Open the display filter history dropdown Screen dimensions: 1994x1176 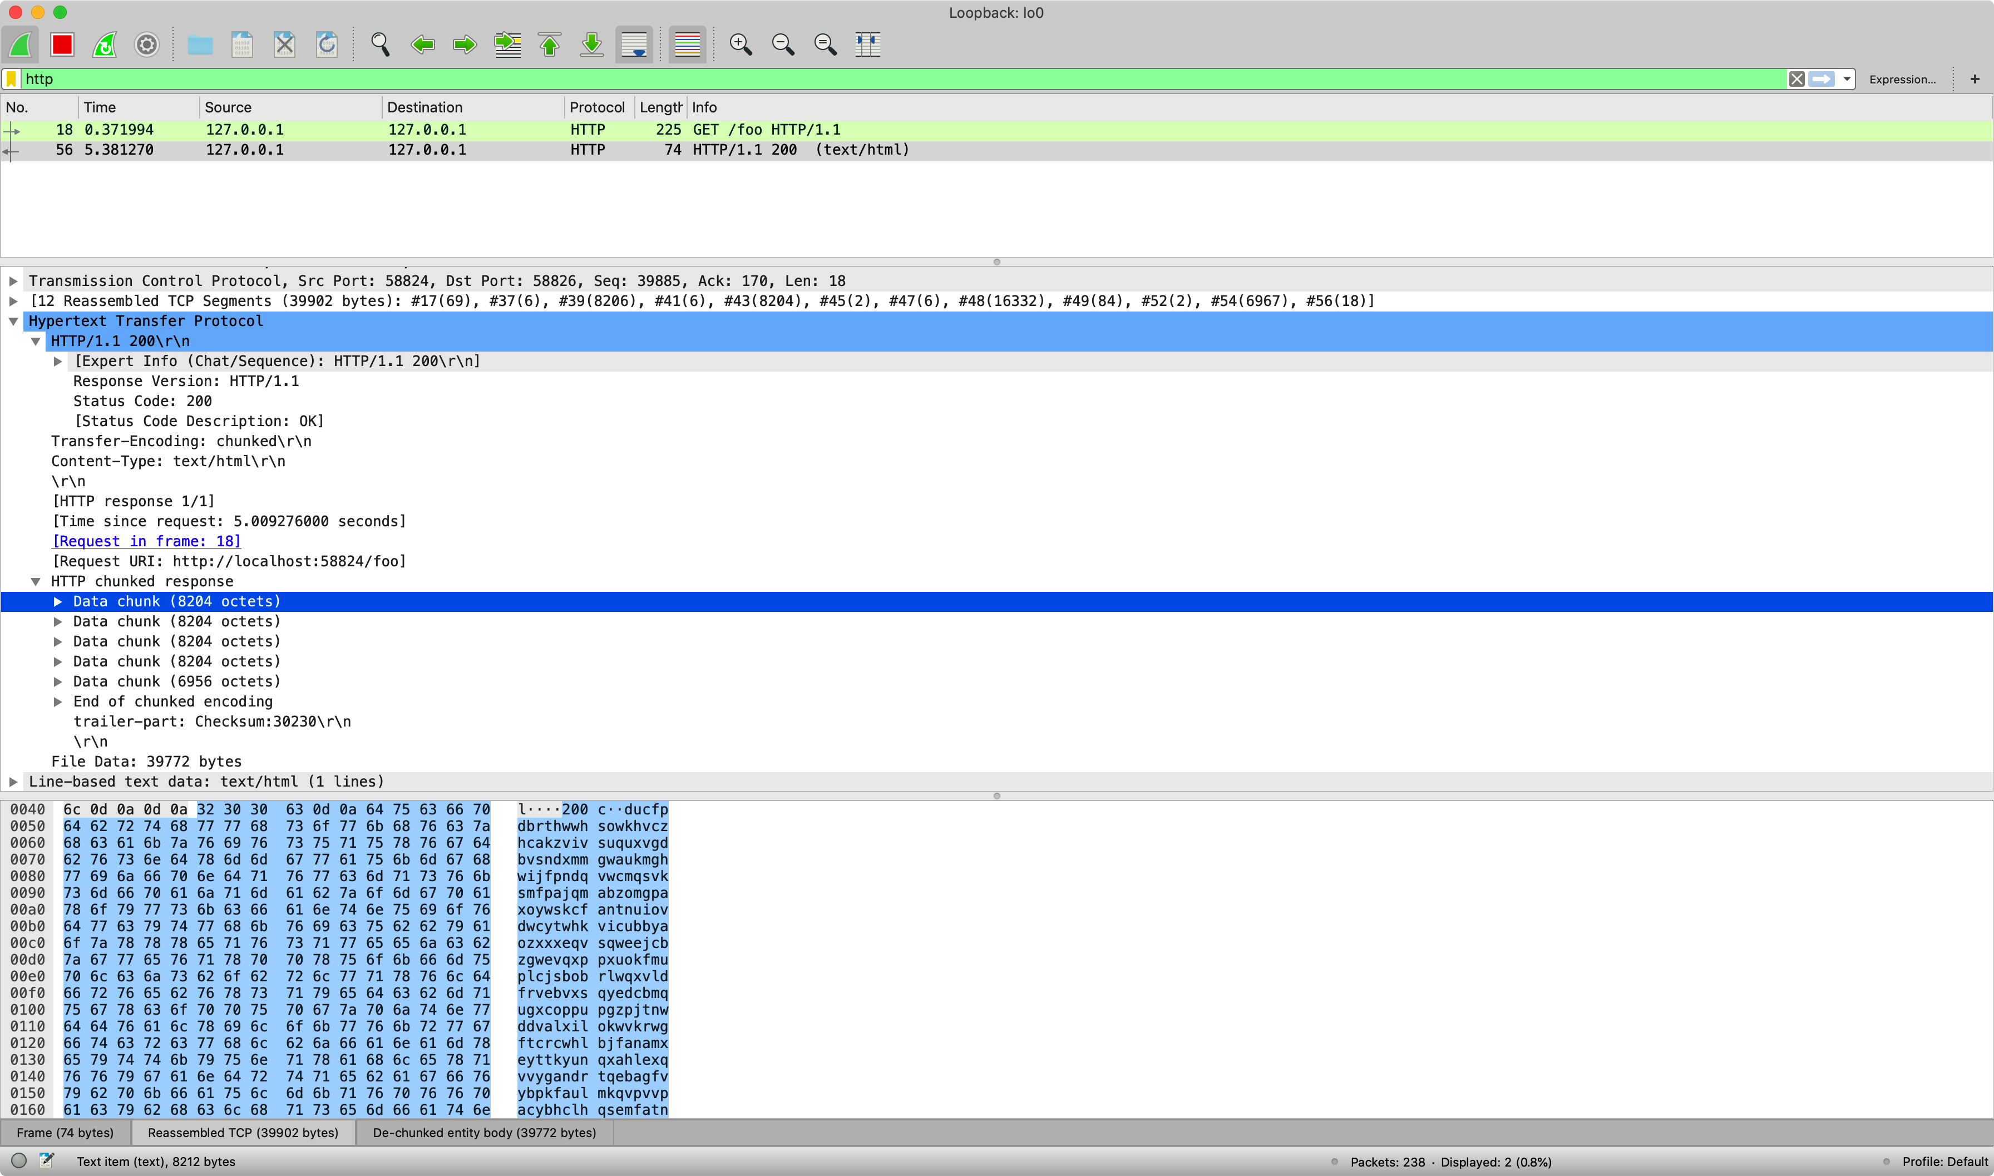point(1847,79)
